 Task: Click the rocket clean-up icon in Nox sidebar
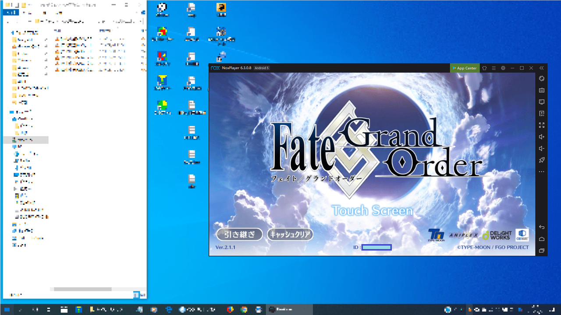[x=542, y=160]
